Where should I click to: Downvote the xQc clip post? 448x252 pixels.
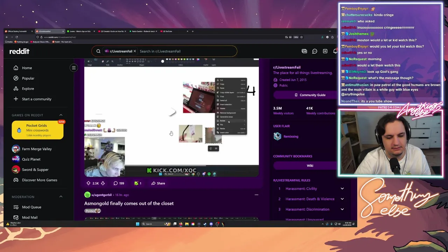click(x=103, y=183)
